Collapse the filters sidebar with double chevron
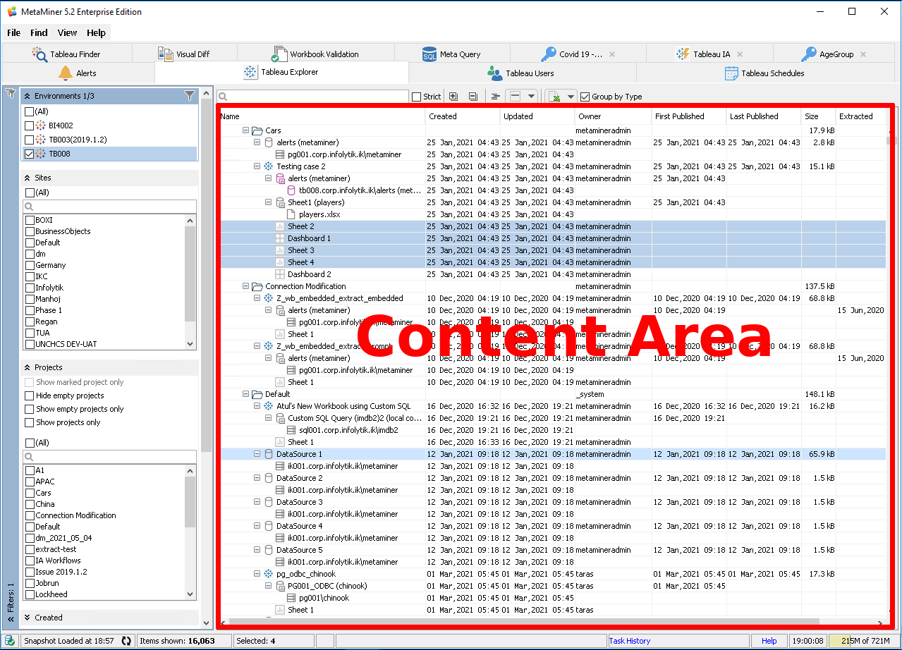The image size is (902, 650). (x=10, y=619)
